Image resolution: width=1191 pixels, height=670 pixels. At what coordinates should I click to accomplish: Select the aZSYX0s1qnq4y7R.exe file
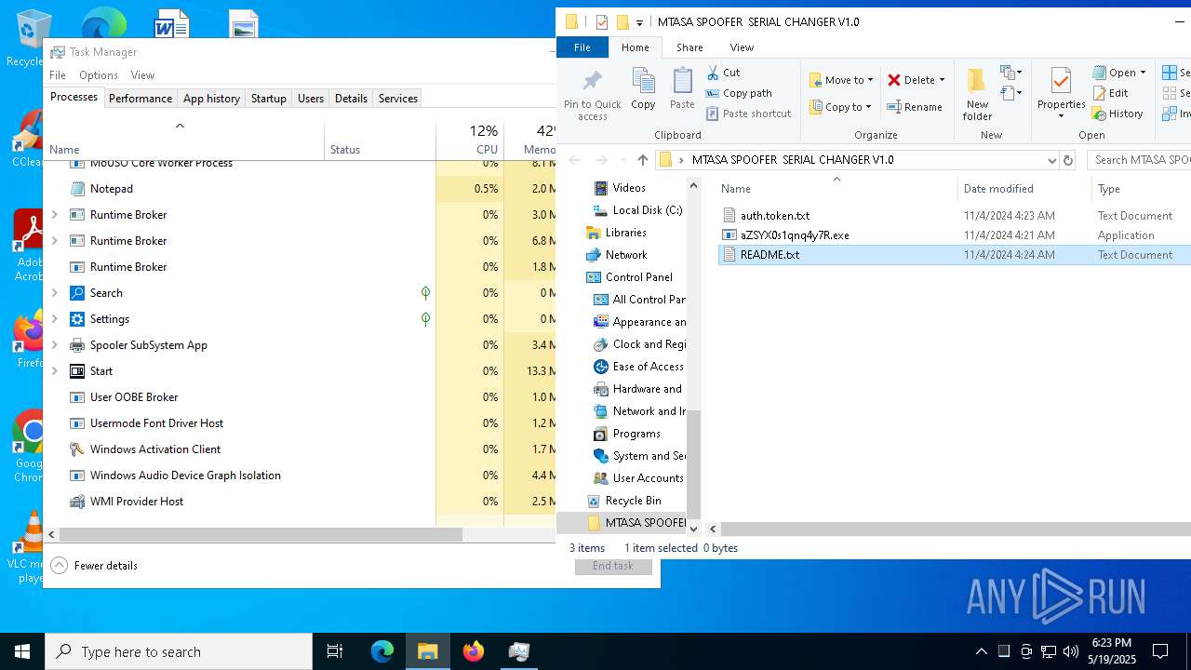pyautogui.click(x=794, y=235)
